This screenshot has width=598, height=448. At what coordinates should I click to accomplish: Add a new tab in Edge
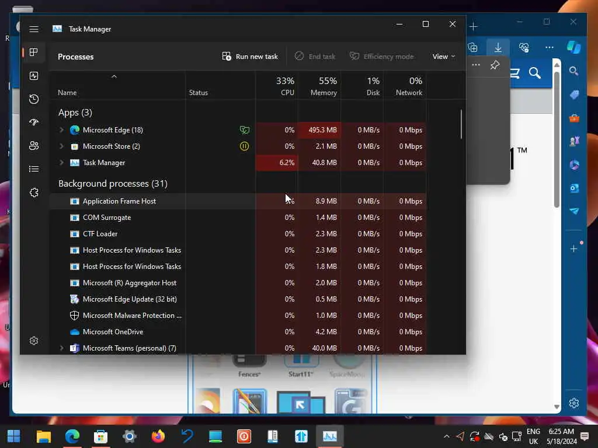tap(473, 26)
